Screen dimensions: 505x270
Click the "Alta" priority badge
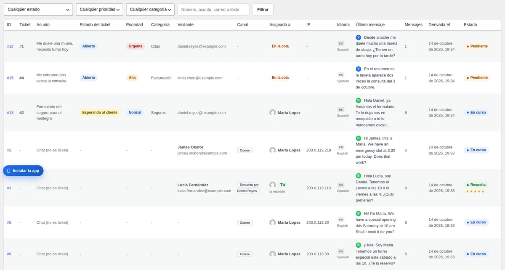tap(132, 78)
